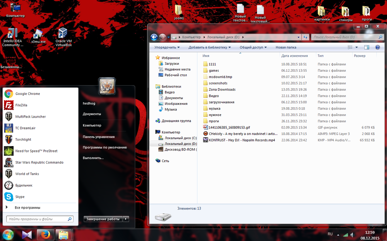Viewport: 387px width, 241px height.
Task: Open Все программы in Start menu
Action: (x=27, y=207)
